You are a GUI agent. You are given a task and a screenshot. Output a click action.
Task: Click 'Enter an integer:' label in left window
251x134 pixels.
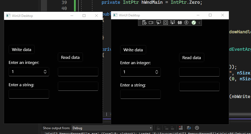(24, 63)
